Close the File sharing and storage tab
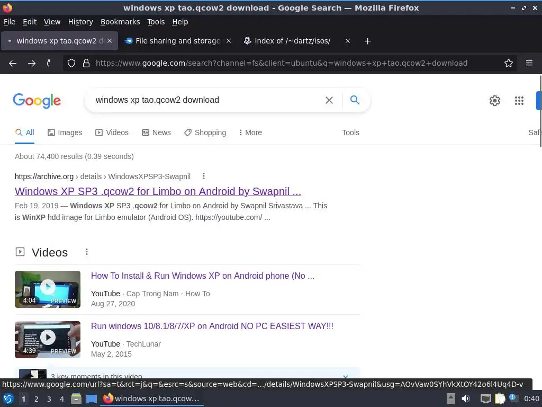Image resolution: width=542 pixels, height=407 pixels. coord(229,41)
